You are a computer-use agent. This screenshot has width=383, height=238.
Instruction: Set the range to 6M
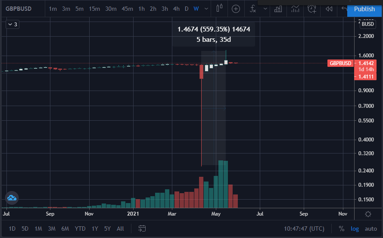pyautogui.click(x=65, y=229)
